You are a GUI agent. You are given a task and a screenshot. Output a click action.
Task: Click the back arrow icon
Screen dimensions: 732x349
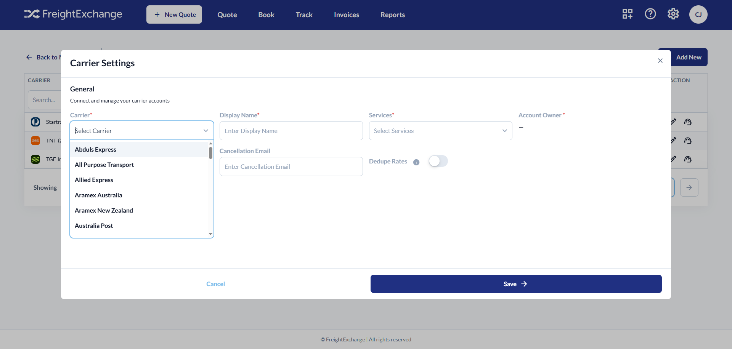[x=29, y=57]
